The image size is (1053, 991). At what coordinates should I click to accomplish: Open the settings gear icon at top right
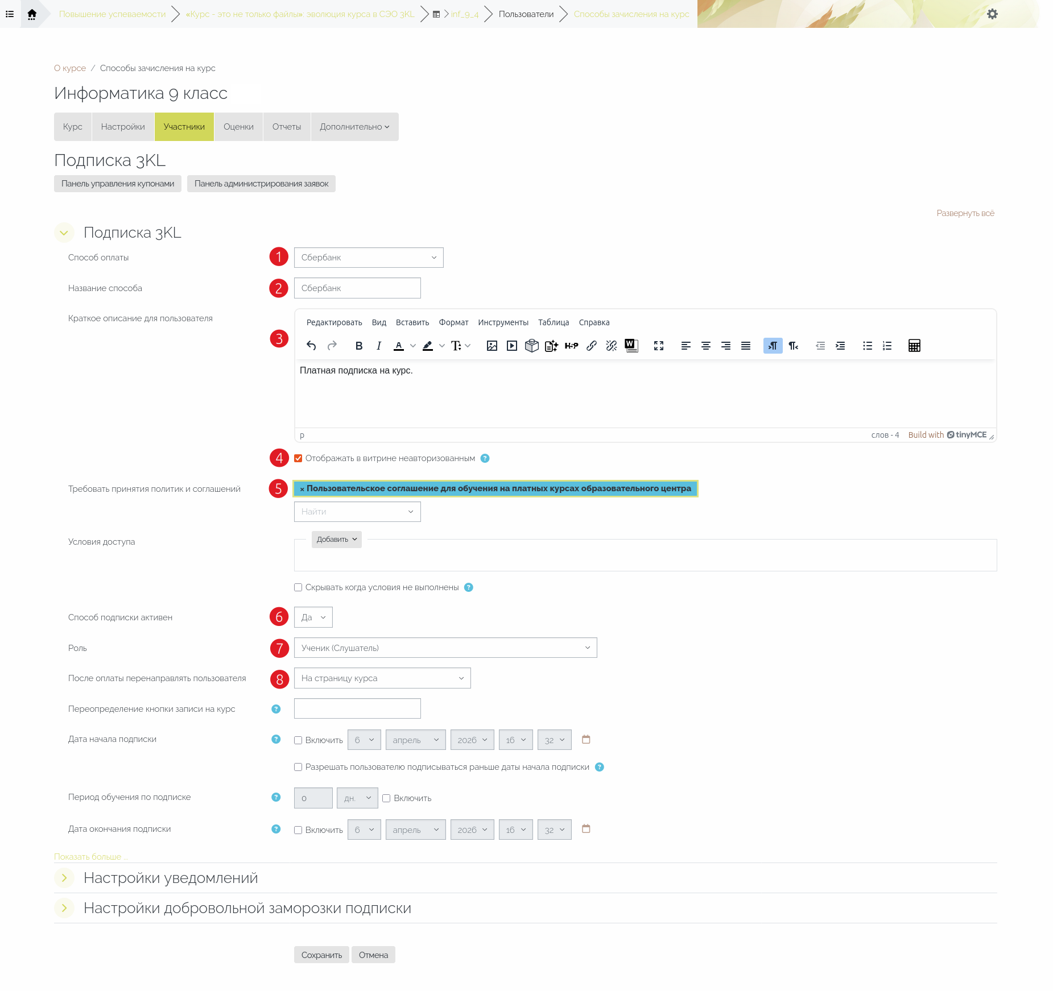click(x=992, y=14)
